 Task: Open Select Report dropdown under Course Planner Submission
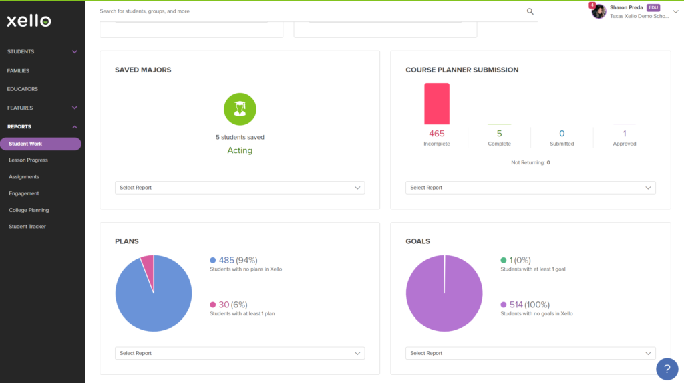pyautogui.click(x=530, y=188)
